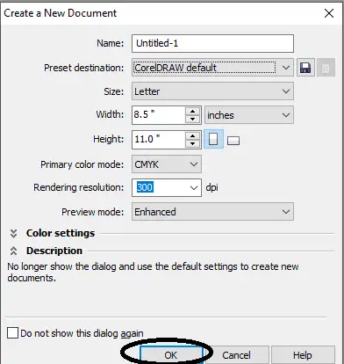Image resolution: width=344 pixels, height=364 pixels.
Task: Click the delete preset trash icon
Action: point(326,68)
